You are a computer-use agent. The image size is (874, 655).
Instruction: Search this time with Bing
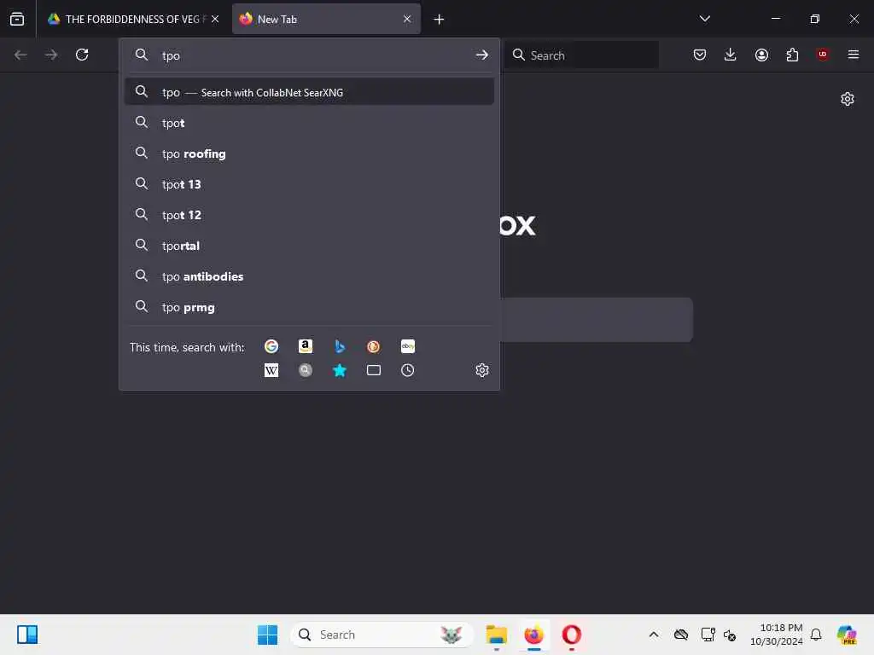(340, 346)
